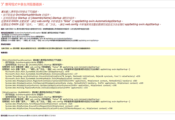Click the 'HttpRuntime.EnsureFirstRequestInit' +124 line
The height and width of the screenshot is (120, 175).
(x=42, y=106)
